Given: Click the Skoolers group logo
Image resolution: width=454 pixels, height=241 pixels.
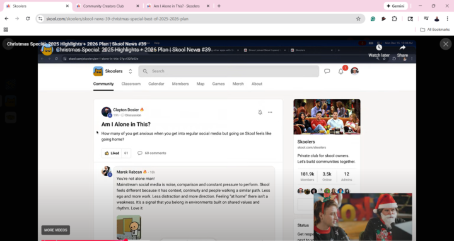Looking at the screenshot, I should coord(98,71).
